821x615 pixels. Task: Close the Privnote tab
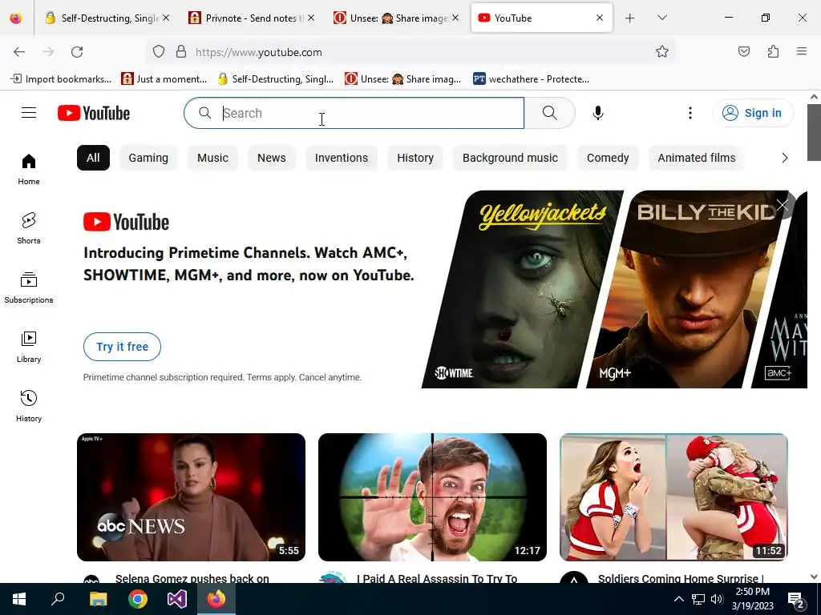point(311,18)
